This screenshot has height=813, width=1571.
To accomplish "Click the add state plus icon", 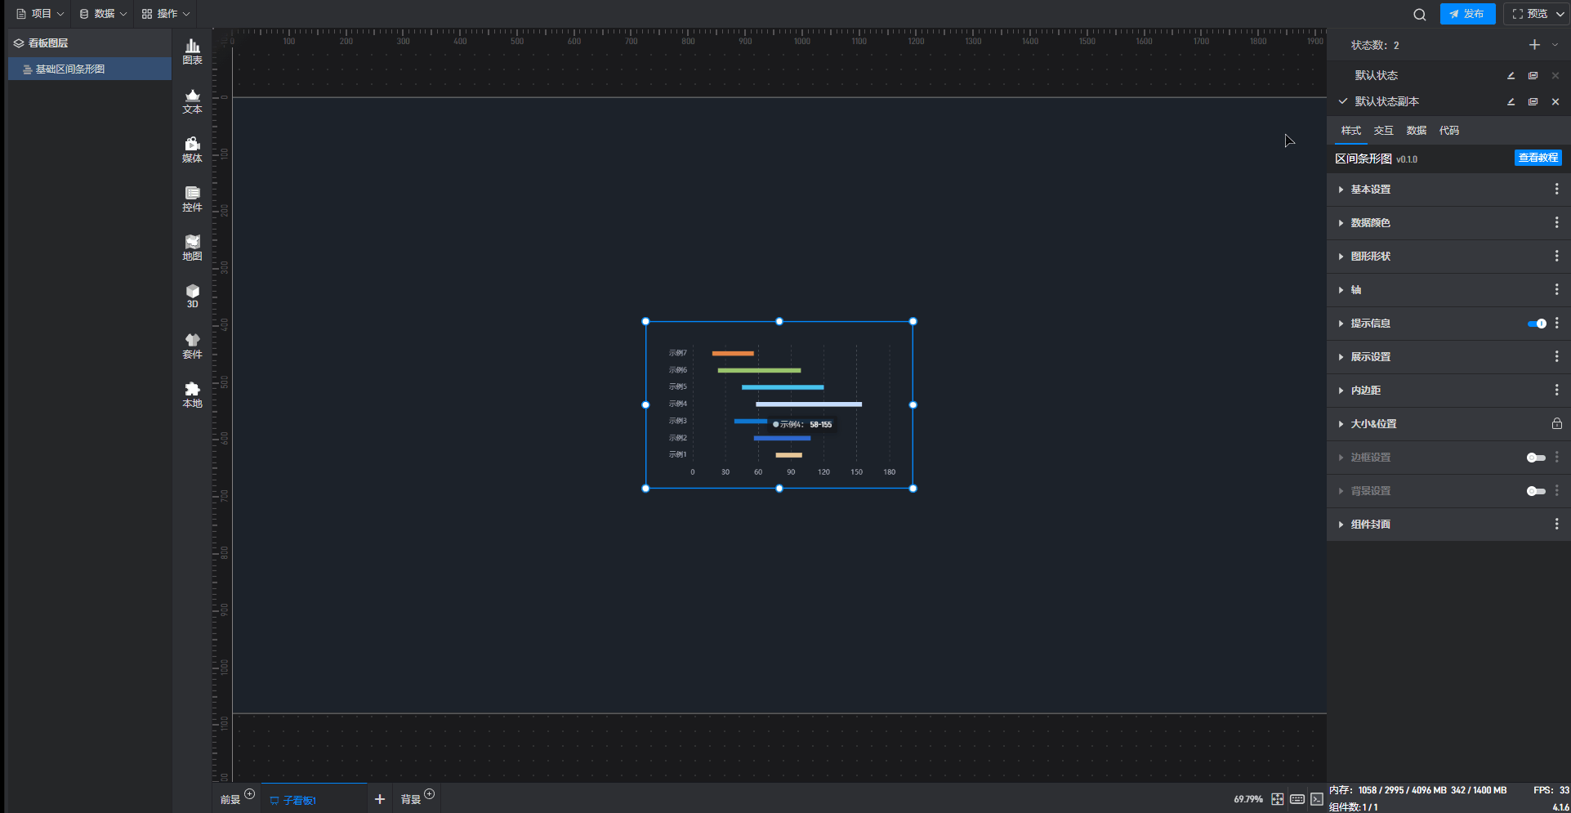I will point(1534,45).
